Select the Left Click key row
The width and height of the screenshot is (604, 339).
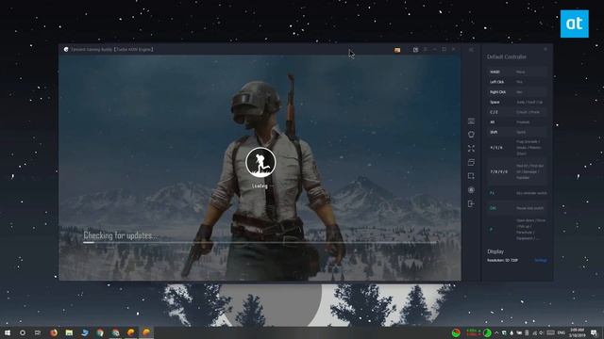[x=516, y=82]
